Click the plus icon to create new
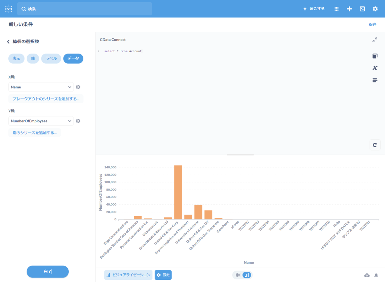 pyautogui.click(x=349, y=9)
